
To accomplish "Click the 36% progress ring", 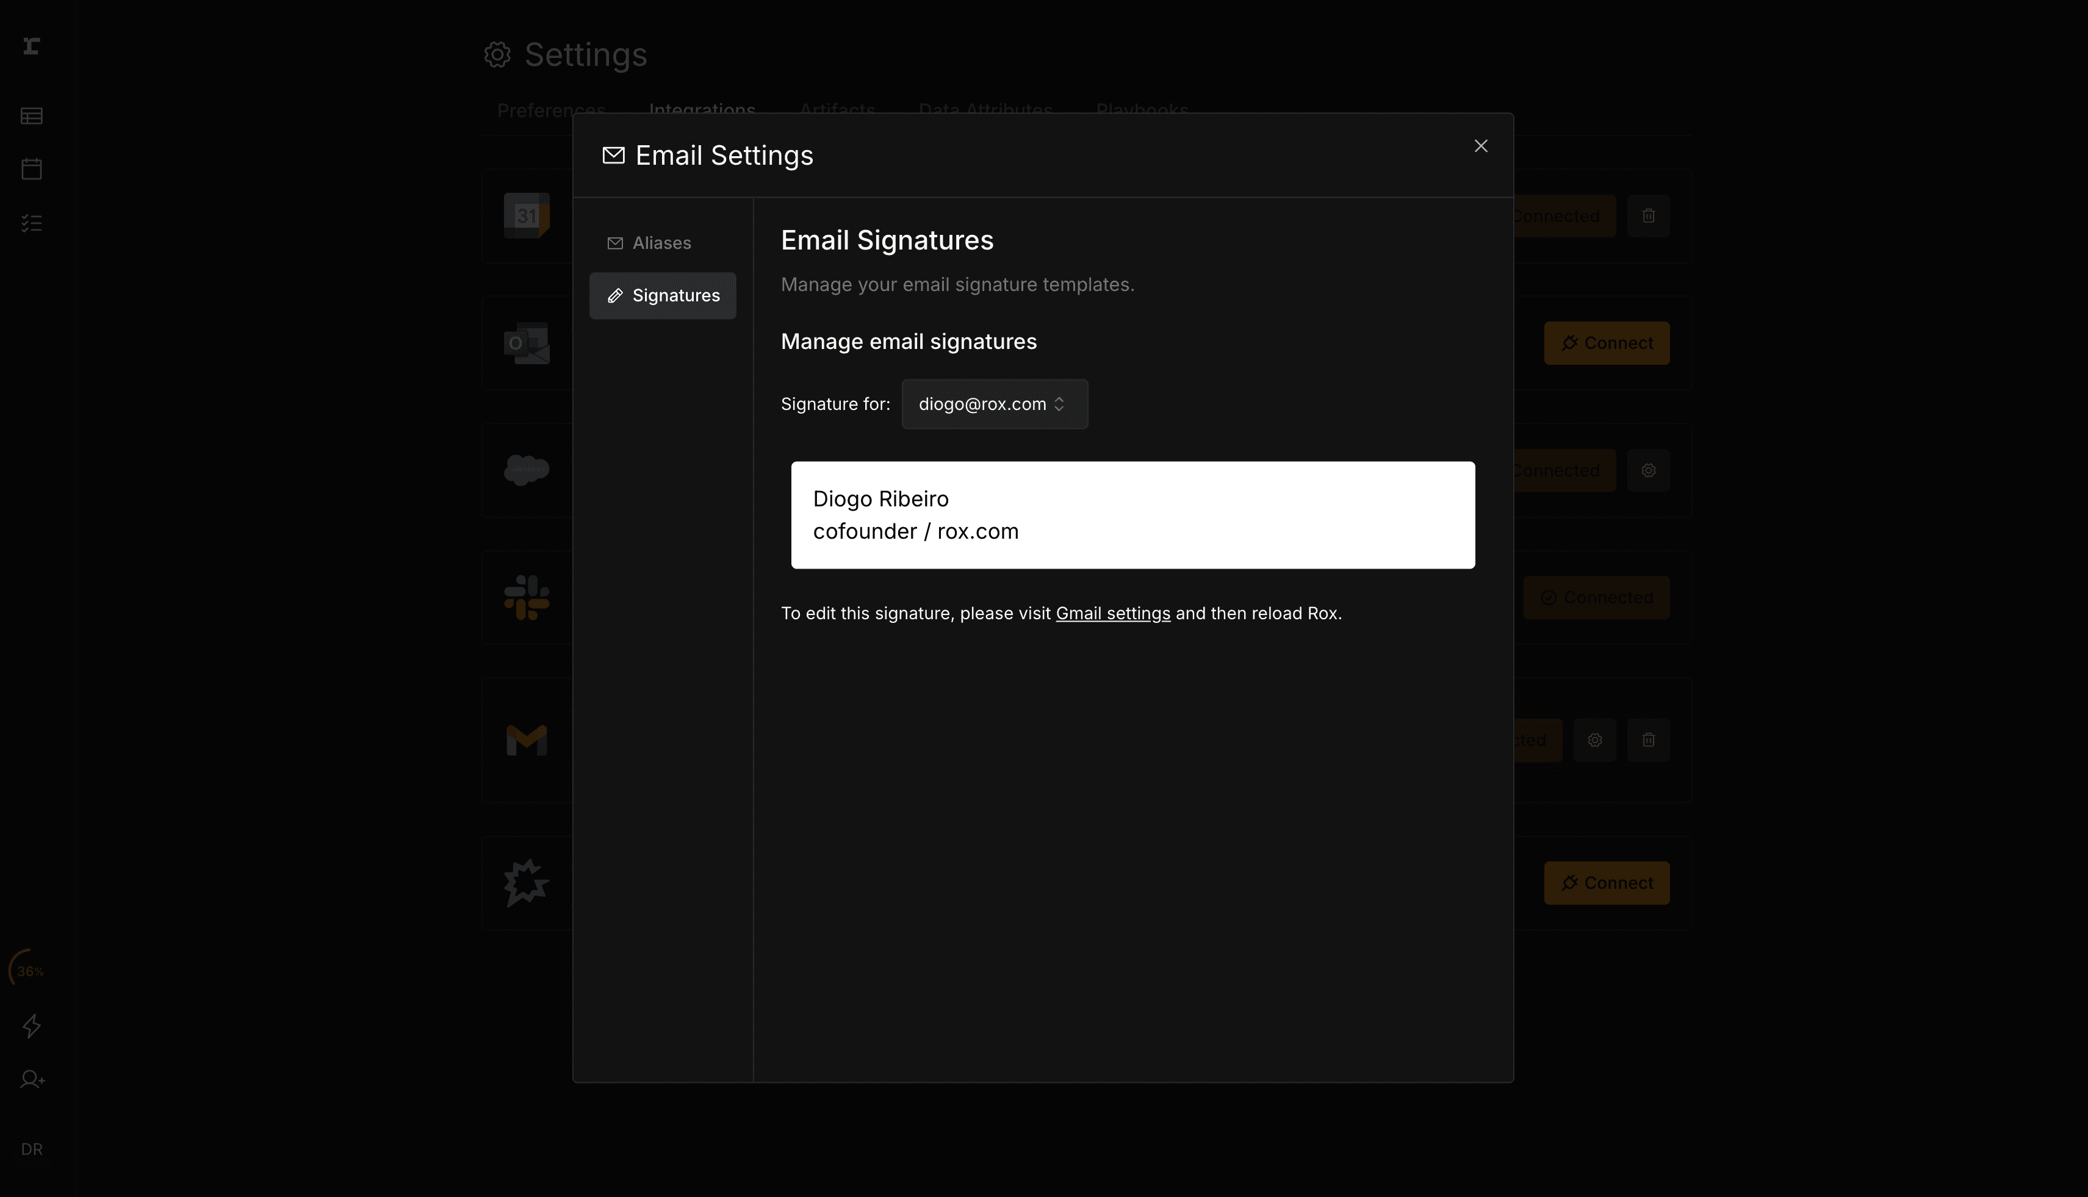I will (30, 970).
